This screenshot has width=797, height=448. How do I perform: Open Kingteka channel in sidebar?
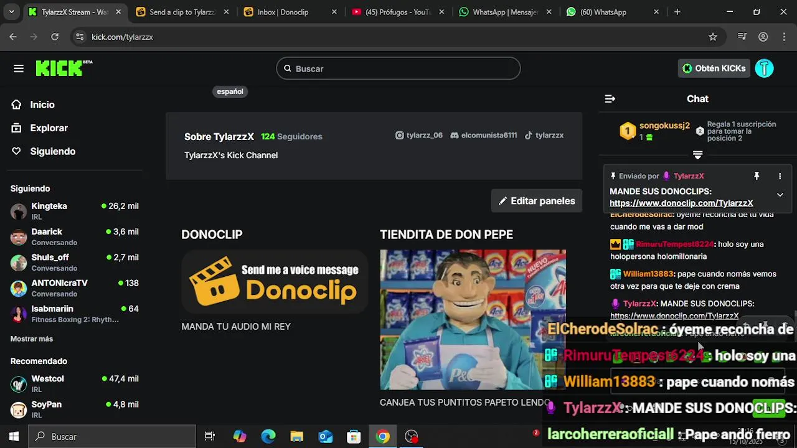coord(75,211)
